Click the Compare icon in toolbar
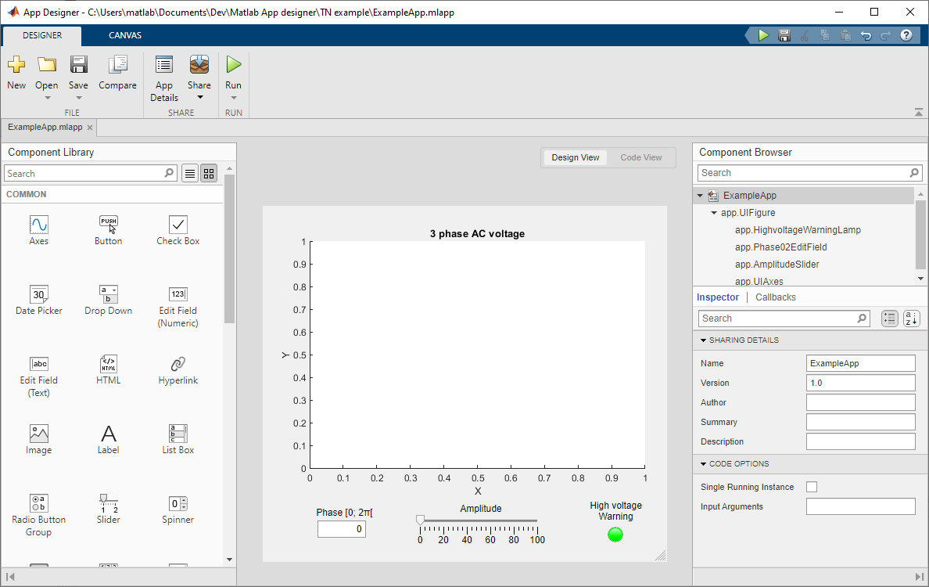The height and width of the screenshot is (587, 929). coord(117,66)
